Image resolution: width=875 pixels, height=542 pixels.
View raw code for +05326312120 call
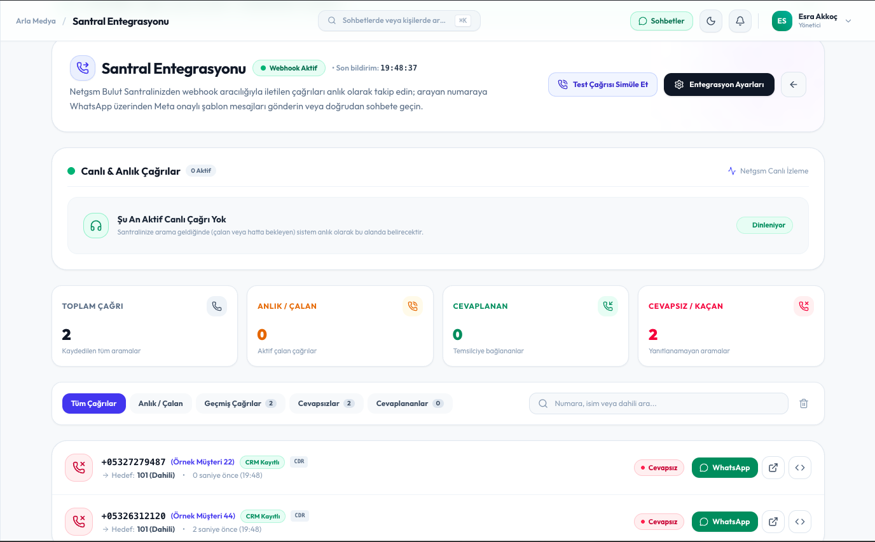click(x=800, y=522)
